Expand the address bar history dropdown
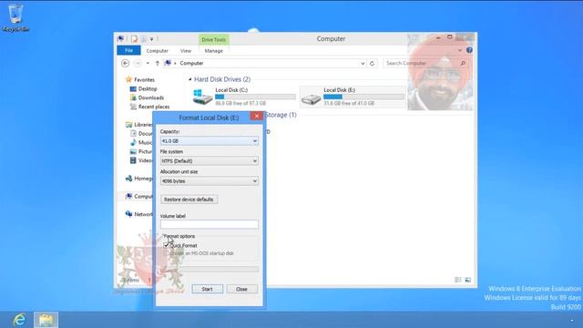The width and height of the screenshot is (583, 328). tap(363, 63)
